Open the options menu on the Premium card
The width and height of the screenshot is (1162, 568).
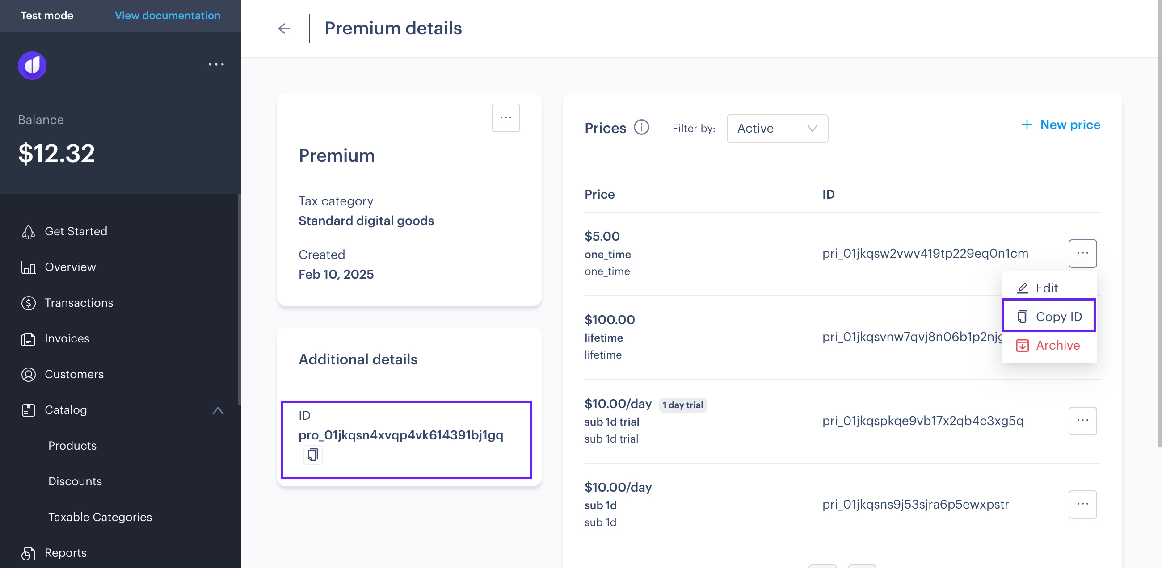(x=505, y=117)
